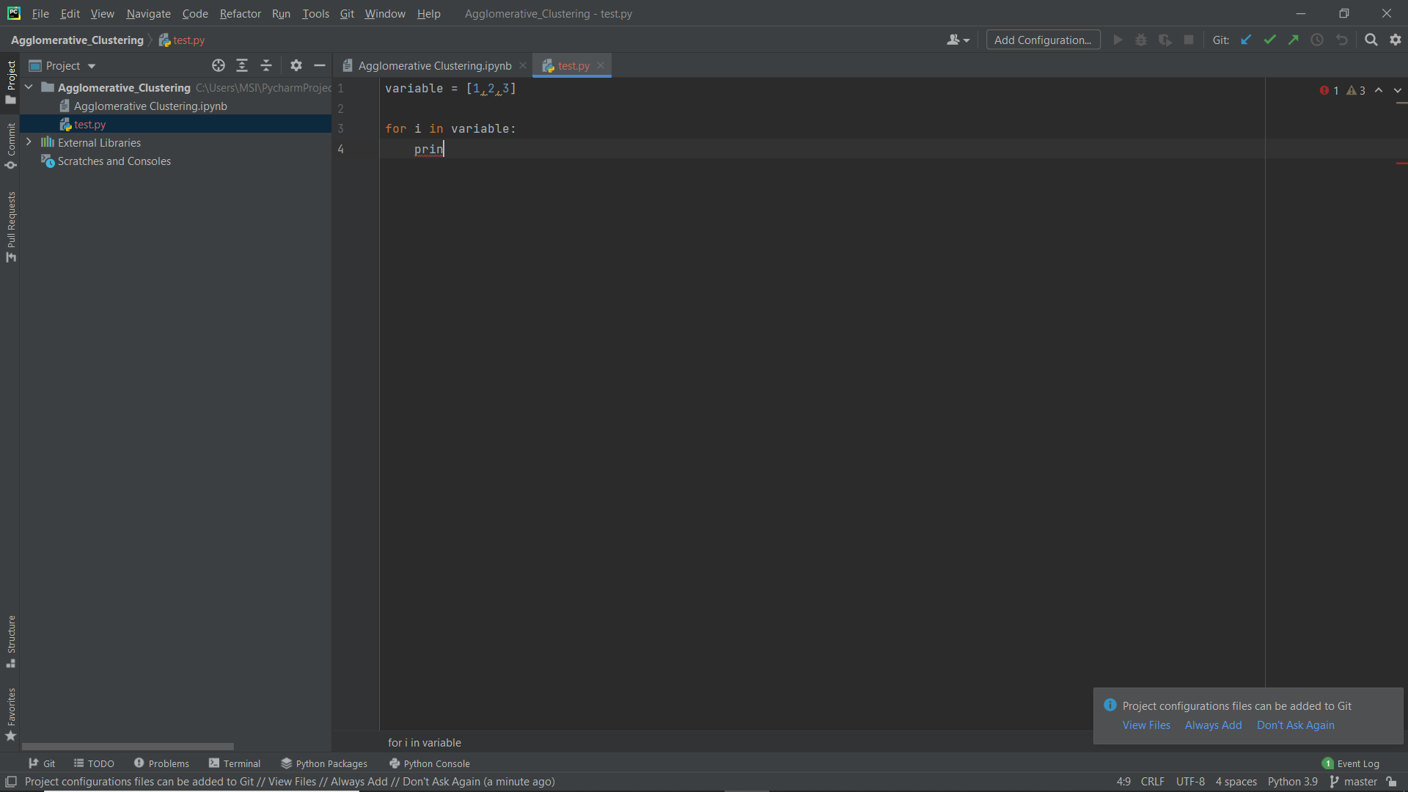The width and height of the screenshot is (1408, 792).
Task: Open Project panel options gear icon
Action: (296, 66)
